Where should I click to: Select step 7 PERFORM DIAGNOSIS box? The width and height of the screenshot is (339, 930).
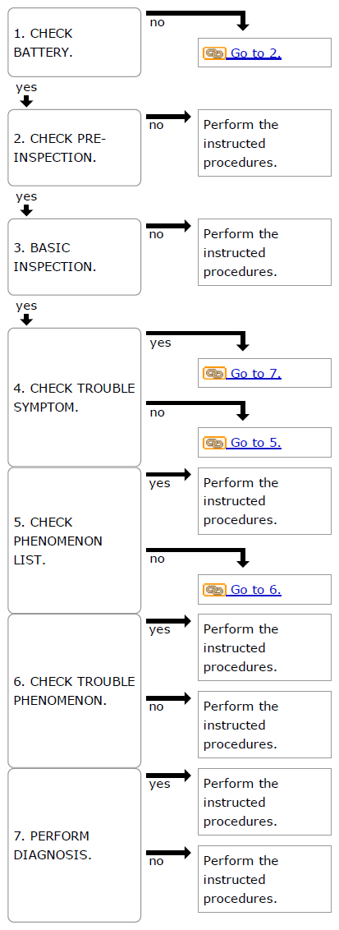(x=75, y=845)
